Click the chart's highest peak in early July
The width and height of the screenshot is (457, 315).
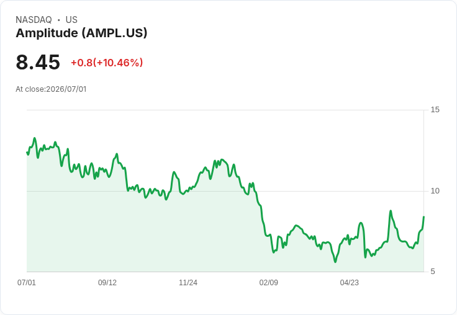coord(35,138)
